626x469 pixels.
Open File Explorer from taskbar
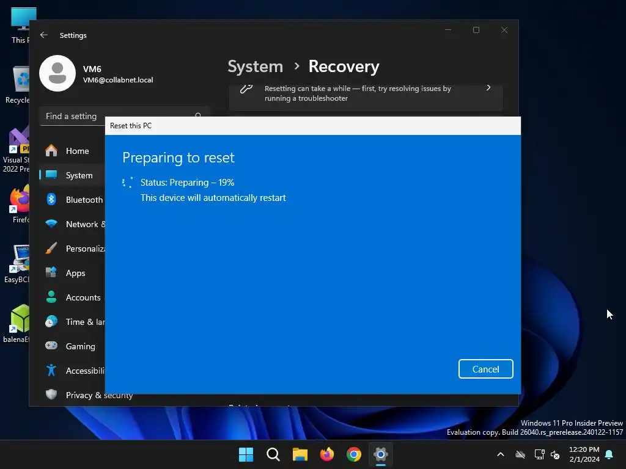(x=300, y=454)
